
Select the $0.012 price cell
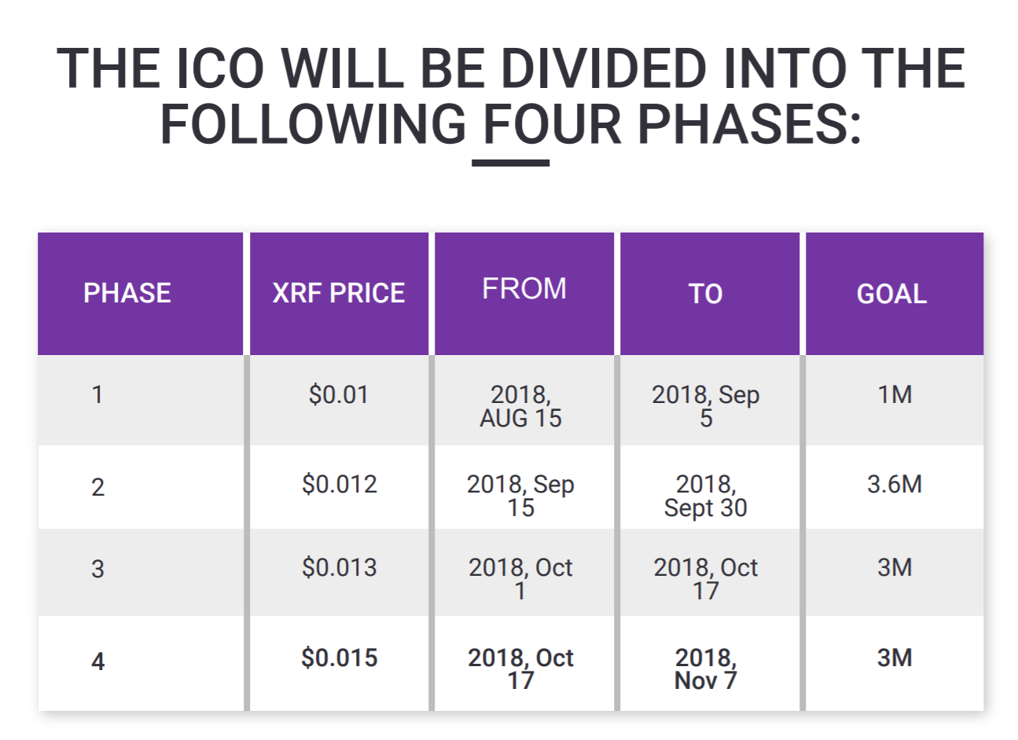(x=340, y=484)
